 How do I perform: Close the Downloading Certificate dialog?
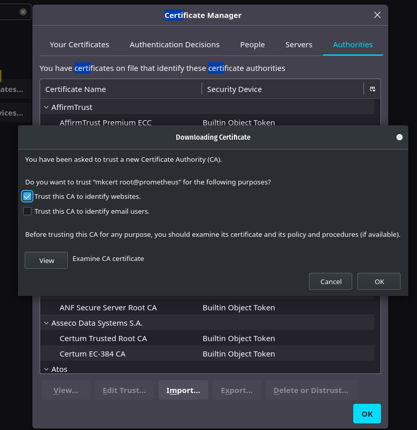point(400,137)
